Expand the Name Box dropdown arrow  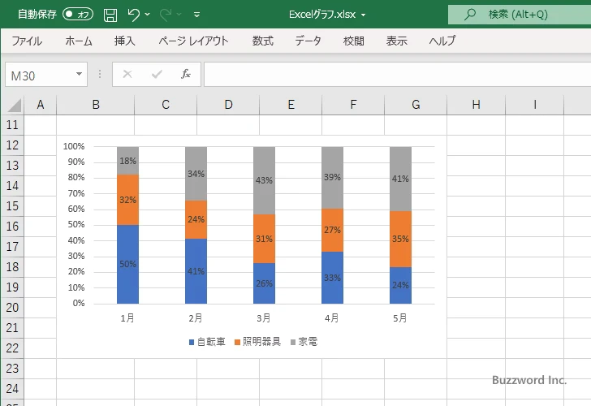pyautogui.click(x=80, y=74)
